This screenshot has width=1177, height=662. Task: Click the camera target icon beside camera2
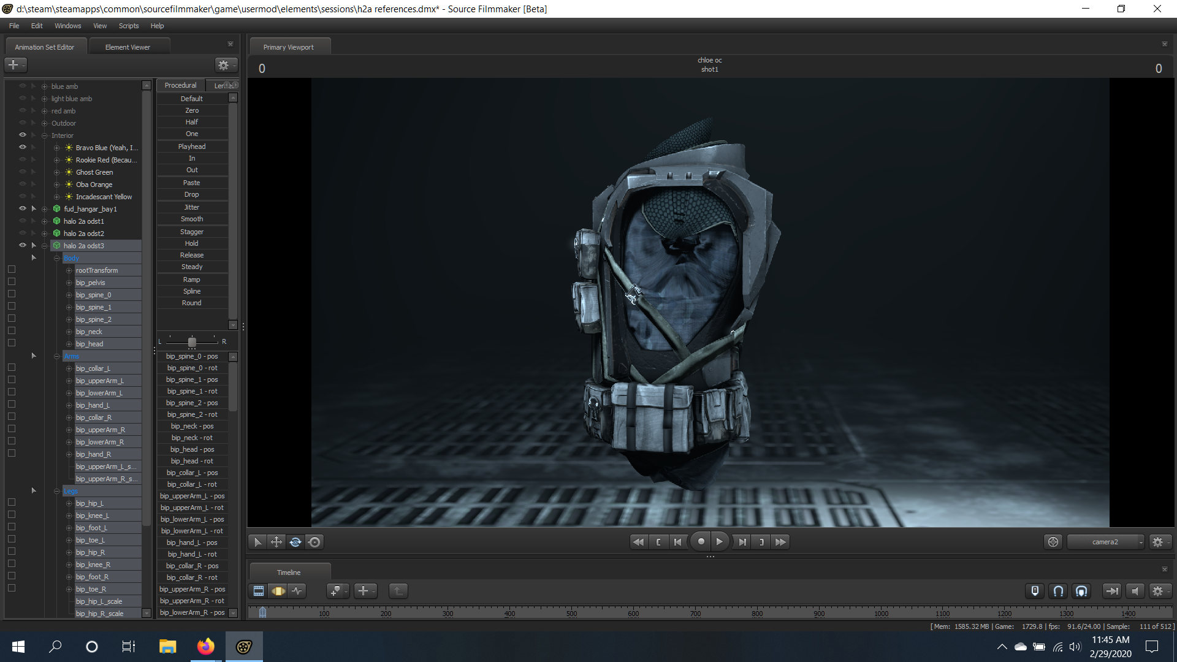1053,542
